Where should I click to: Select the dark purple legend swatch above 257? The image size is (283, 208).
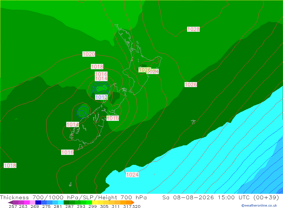(16, 202)
